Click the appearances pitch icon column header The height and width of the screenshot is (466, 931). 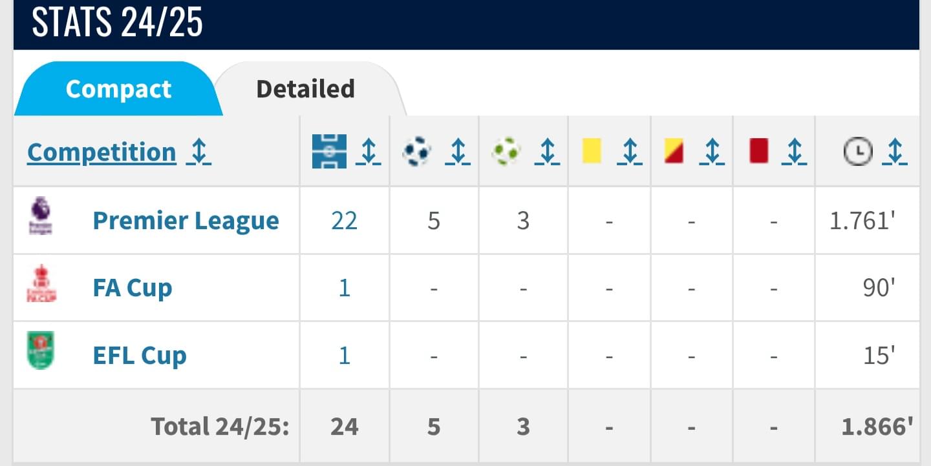pos(329,152)
